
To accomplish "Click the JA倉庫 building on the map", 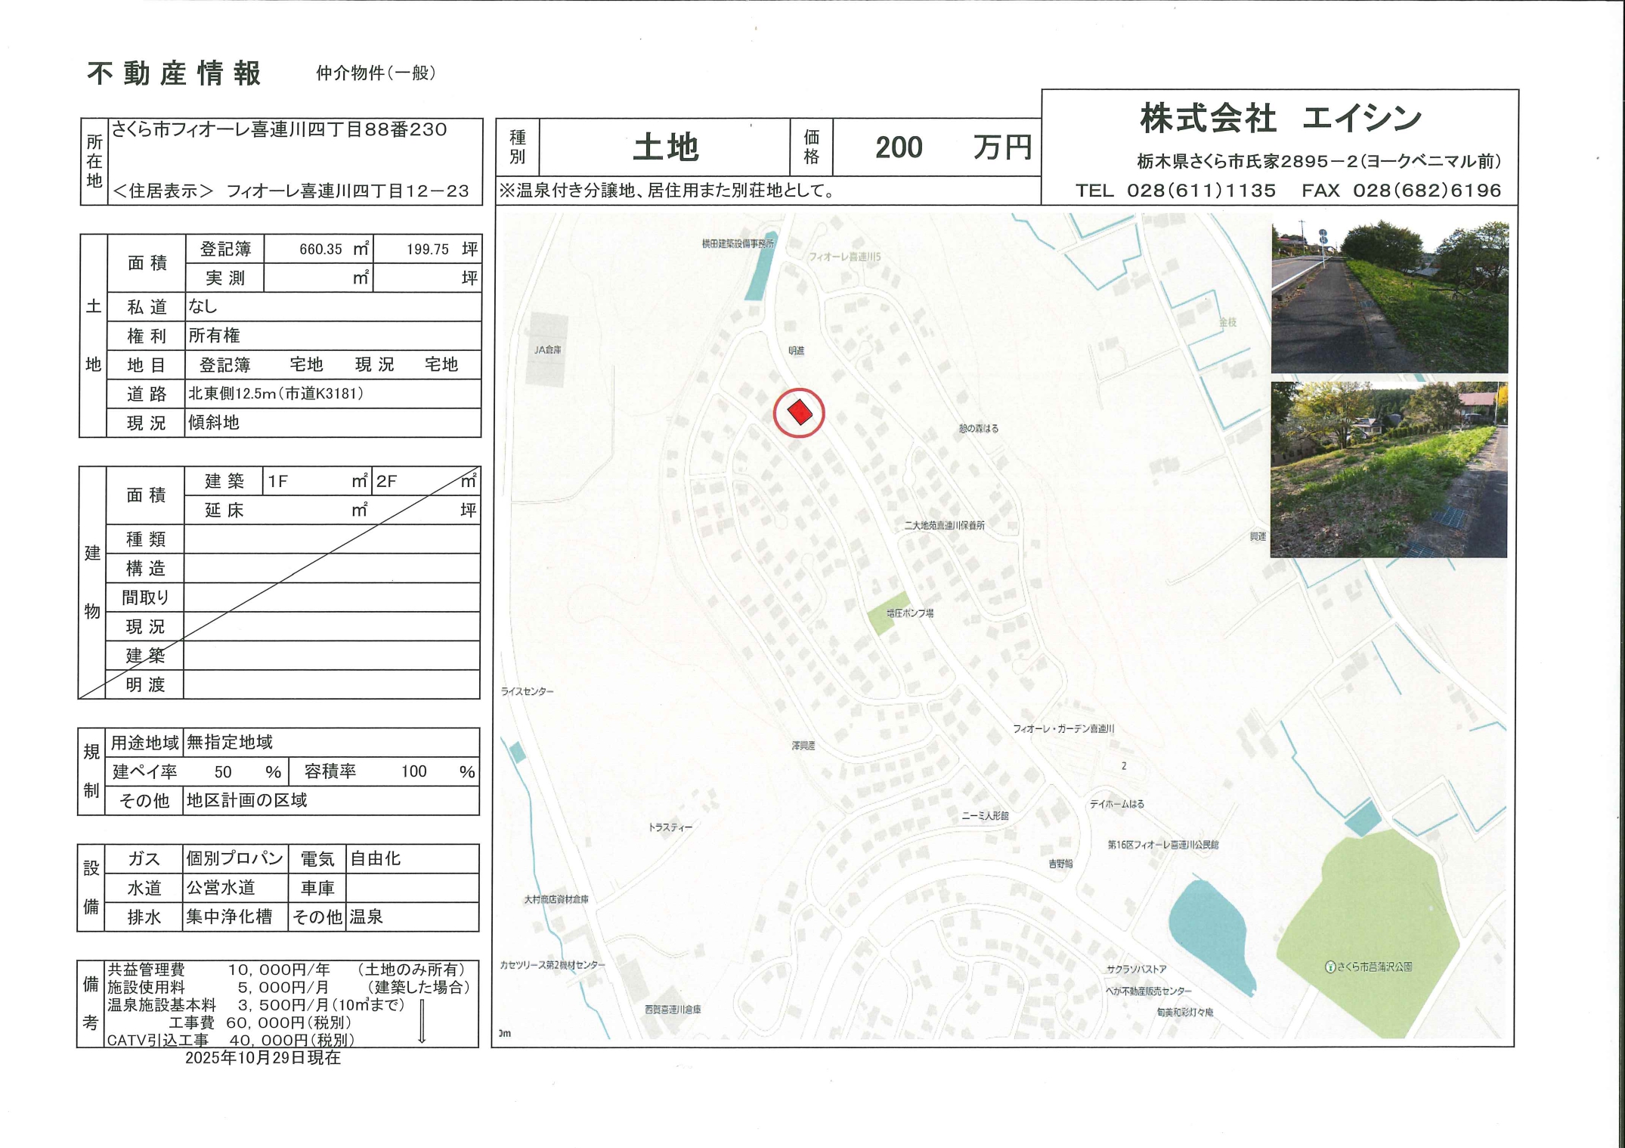I will [x=549, y=349].
